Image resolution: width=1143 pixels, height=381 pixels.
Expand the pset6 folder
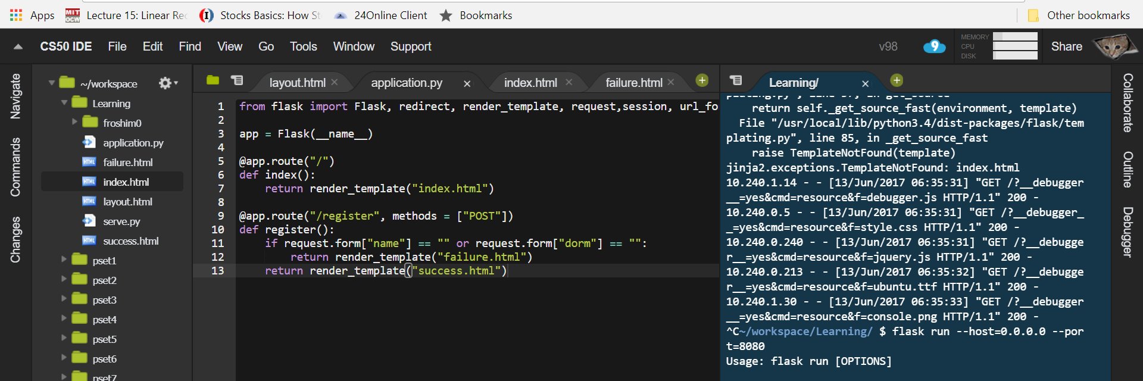(64, 358)
